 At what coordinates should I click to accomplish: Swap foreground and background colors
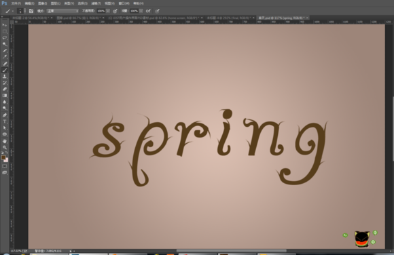coord(6,153)
